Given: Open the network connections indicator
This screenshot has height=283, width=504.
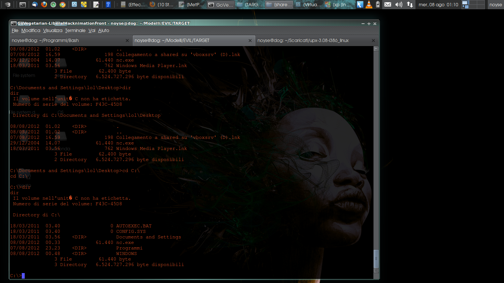Looking at the screenshot, I should pyautogui.click(x=410, y=5).
